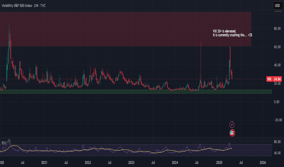Click the 2021 label on time axis
The width and height of the screenshot is (284, 167).
(x=44, y=162)
